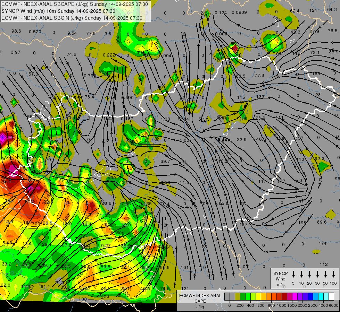Click the map value '3.97'
340x312 pixels.
[x=16, y=52]
